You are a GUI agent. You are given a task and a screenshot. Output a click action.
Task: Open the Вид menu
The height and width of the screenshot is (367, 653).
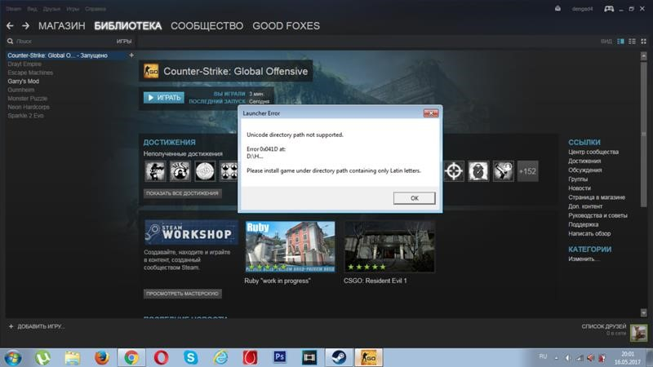[32, 9]
